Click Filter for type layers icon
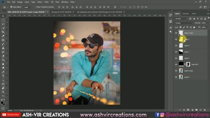The width and height of the screenshot is (210, 118). click(x=198, y=19)
